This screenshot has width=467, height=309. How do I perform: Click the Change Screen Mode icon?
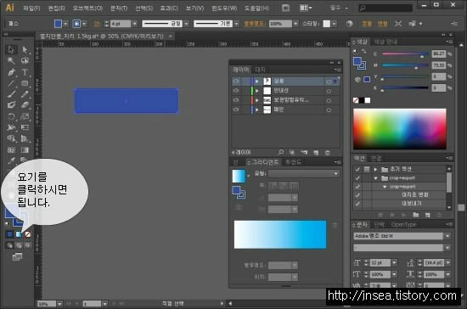coord(17,256)
